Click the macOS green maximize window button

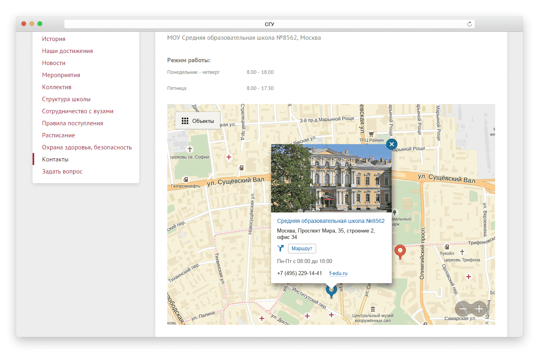pos(40,24)
